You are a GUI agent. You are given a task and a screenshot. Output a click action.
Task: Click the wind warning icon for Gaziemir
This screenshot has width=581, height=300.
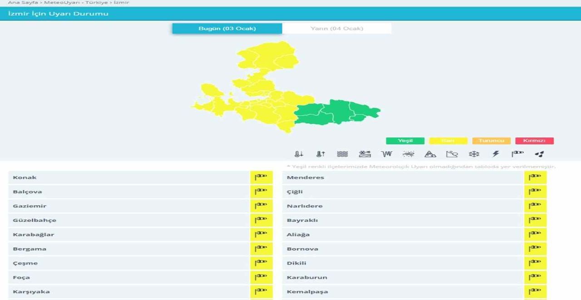(261, 206)
